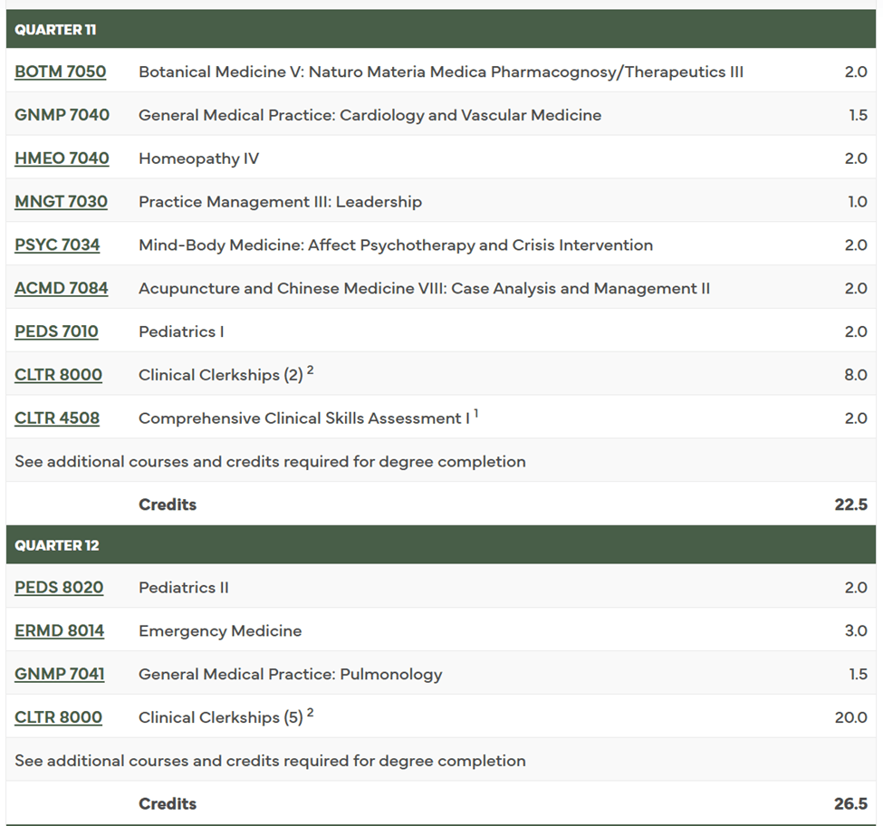Open the GNMP 7041 course link
This screenshot has width=883, height=826.
click(x=60, y=675)
